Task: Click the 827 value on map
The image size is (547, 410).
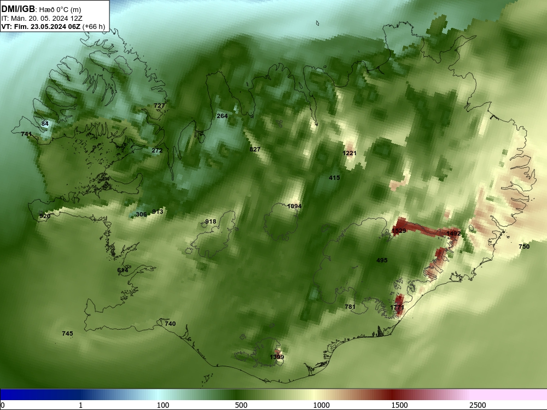Action: coord(255,149)
